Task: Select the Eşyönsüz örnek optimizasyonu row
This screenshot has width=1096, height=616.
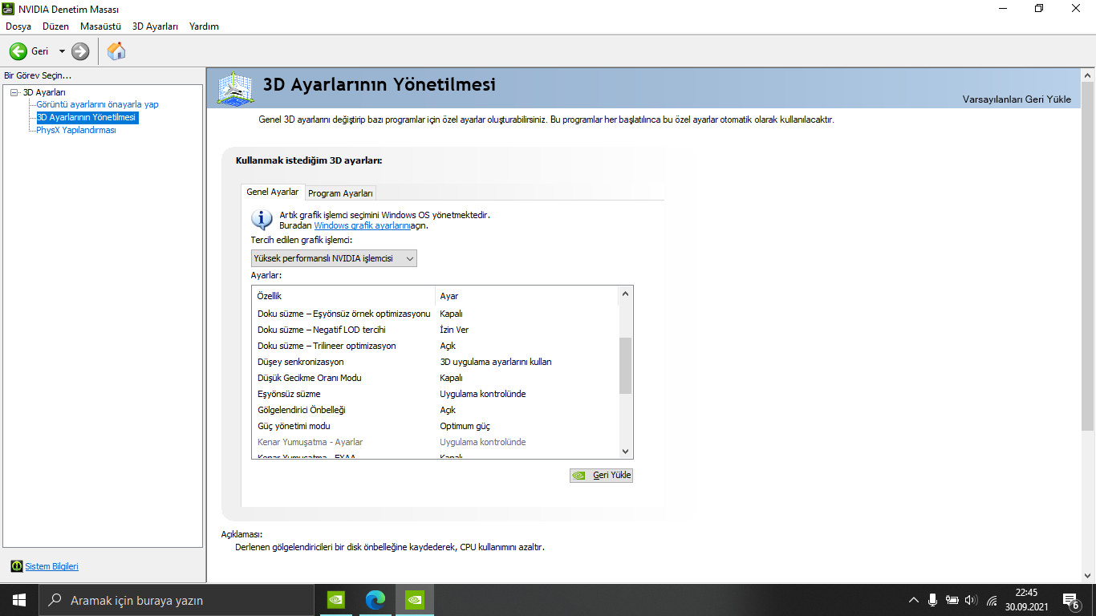Action: [436, 314]
